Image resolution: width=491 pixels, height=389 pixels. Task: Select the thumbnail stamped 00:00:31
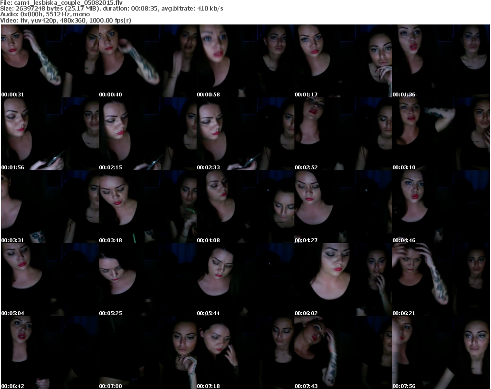50,61
